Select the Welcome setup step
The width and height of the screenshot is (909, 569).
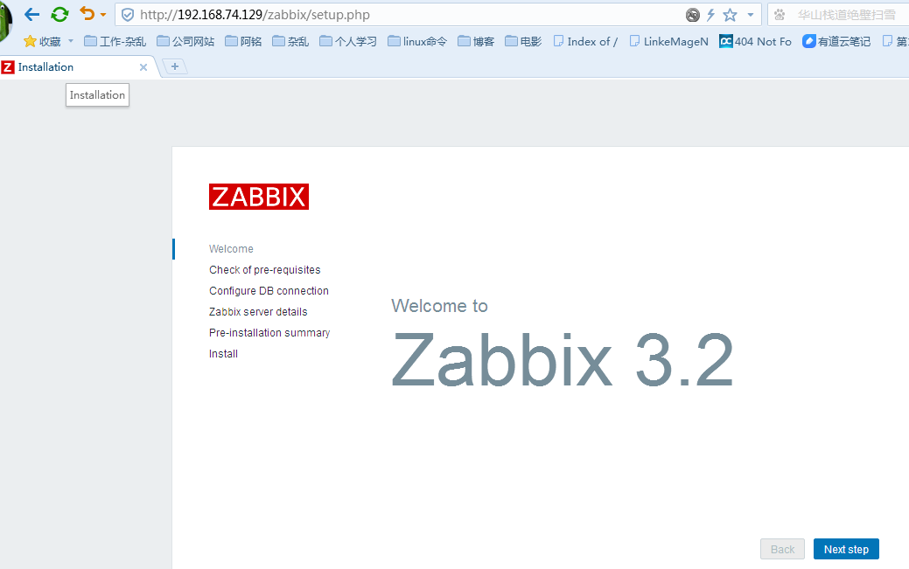click(231, 249)
